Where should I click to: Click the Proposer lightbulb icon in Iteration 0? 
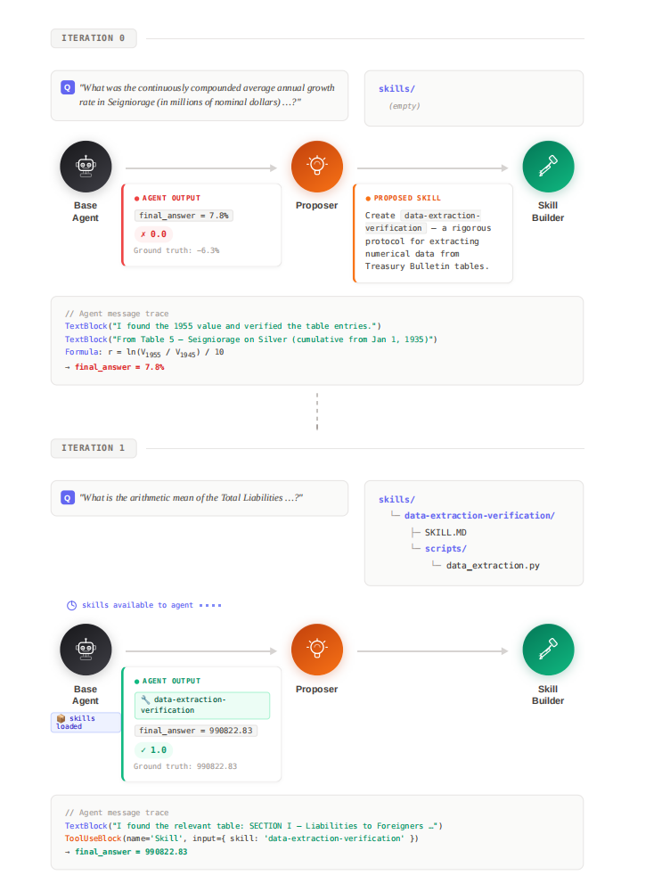[x=316, y=168]
